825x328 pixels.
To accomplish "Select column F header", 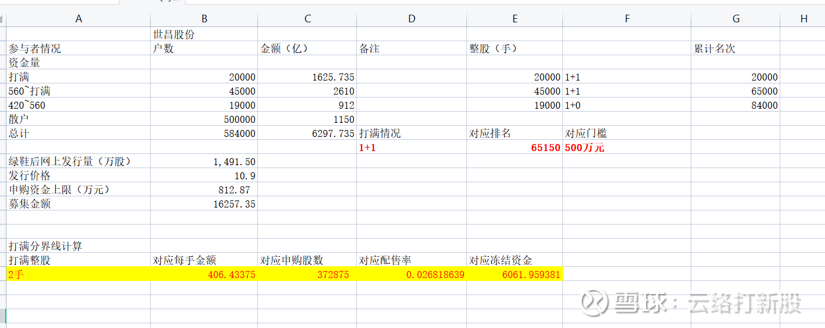I will point(627,19).
